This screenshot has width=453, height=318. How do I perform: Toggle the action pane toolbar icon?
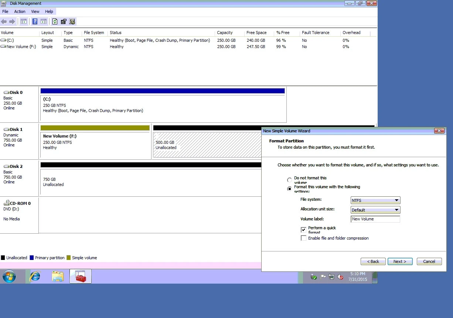(x=44, y=21)
